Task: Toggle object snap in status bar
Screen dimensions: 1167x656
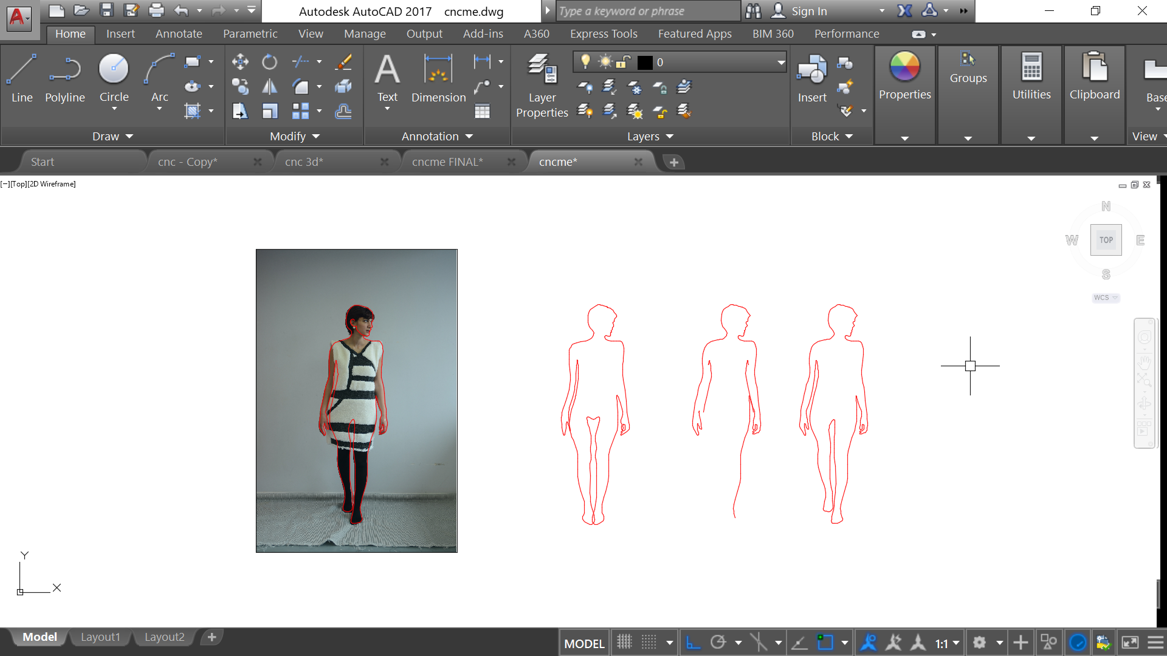Action: (x=825, y=642)
